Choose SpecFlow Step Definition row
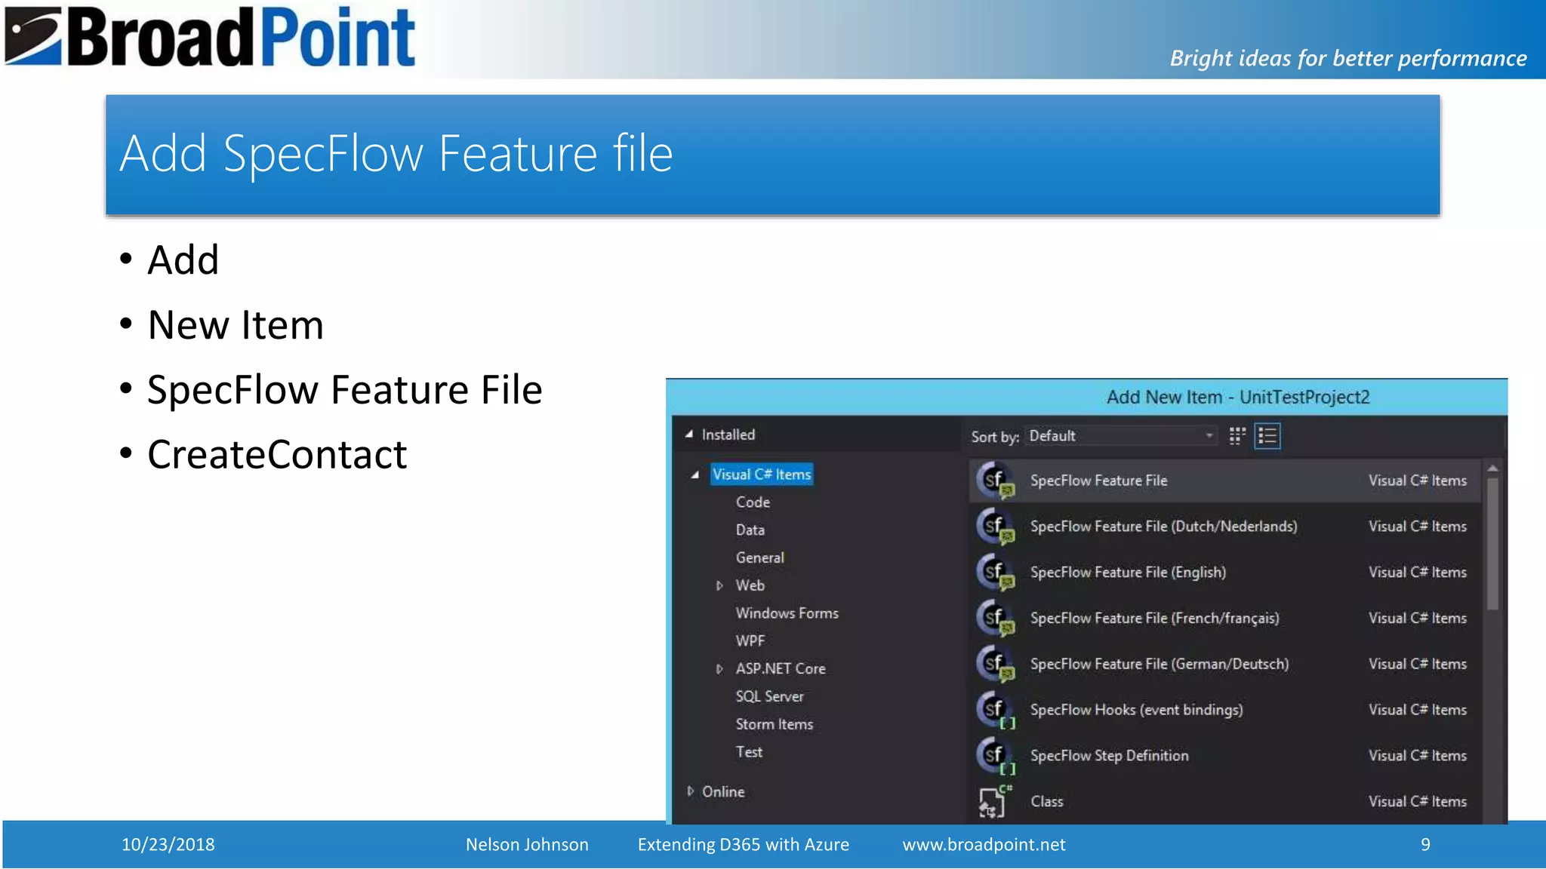This screenshot has height=869, width=1546. click(x=1225, y=756)
